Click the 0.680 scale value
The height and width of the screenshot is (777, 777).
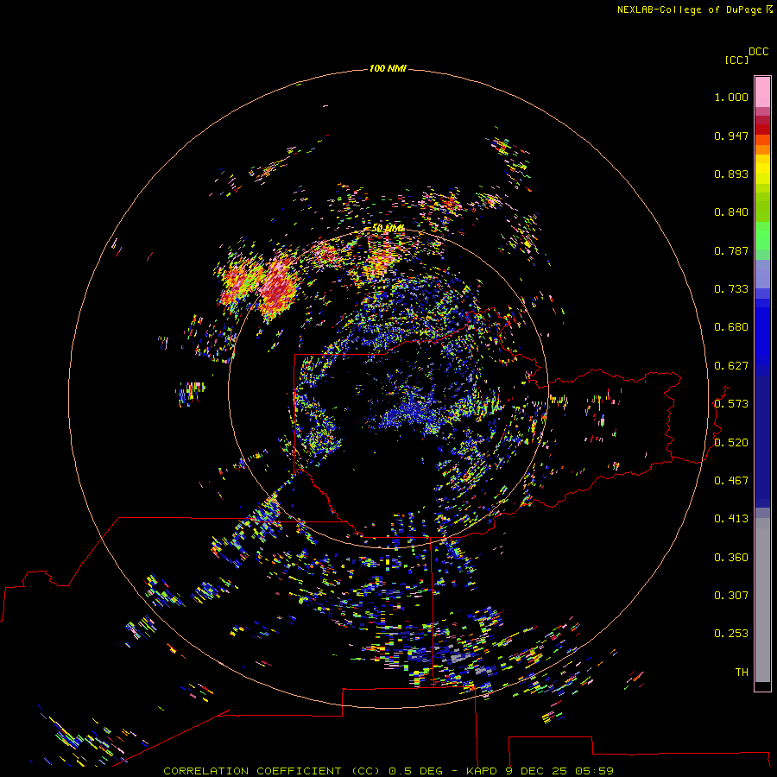tap(731, 327)
